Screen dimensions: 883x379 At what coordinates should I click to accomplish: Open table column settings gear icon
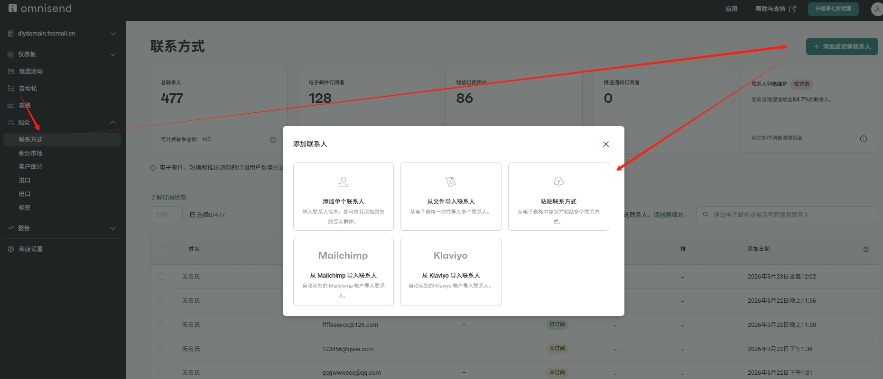[866, 249]
